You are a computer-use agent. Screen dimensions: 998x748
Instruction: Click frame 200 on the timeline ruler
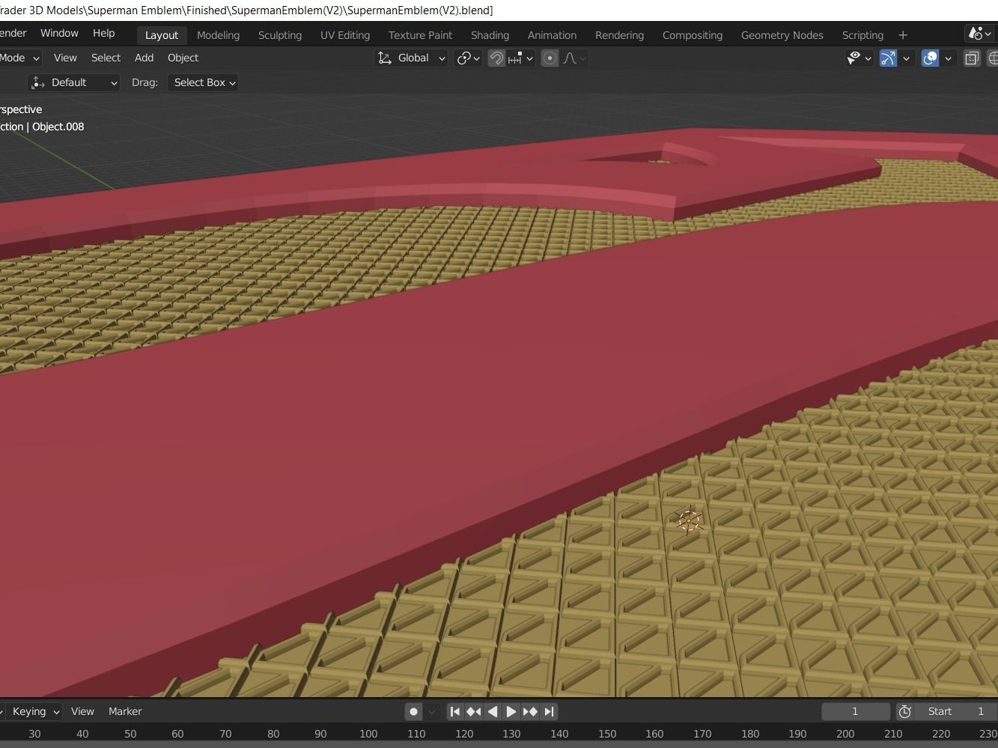[x=845, y=734]
